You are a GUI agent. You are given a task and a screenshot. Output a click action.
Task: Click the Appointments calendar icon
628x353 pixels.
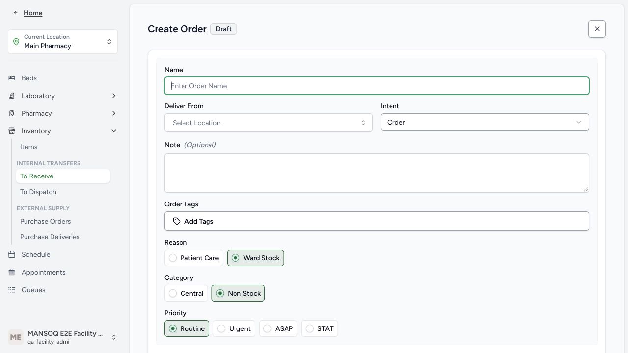tap(12, 272)
